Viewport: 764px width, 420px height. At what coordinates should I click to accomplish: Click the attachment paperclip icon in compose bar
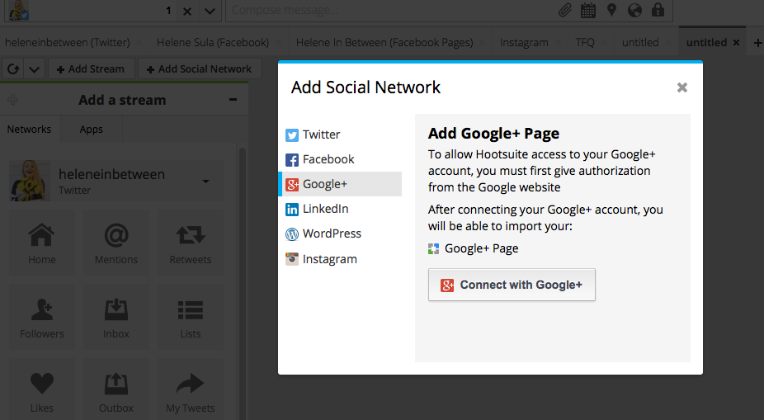pyautogui.click(x=564, y=10)
